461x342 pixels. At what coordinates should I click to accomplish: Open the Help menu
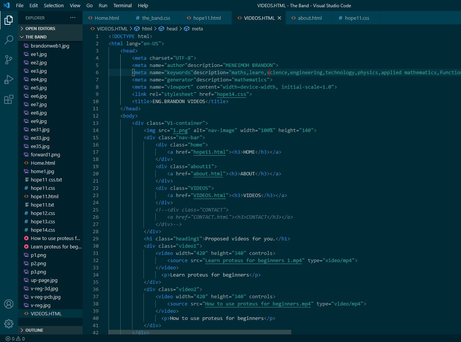pos(143,5)
